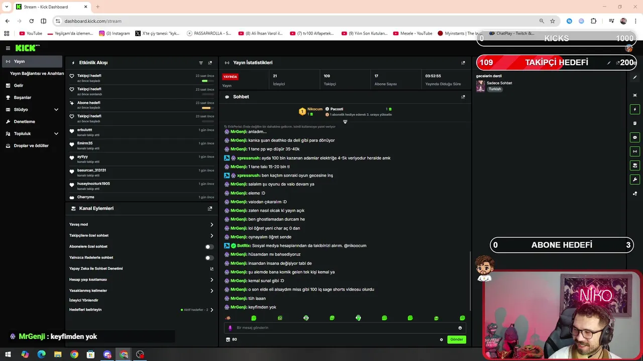Click the lightning bolt icon in right sidebar
This screenshot has width=643, height=361.
[635, 109]
